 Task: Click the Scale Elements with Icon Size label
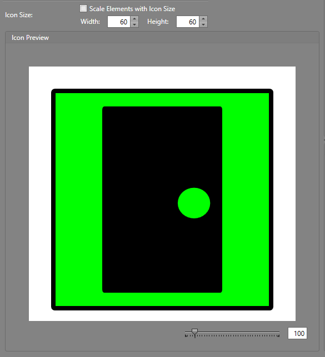[132, 9]
